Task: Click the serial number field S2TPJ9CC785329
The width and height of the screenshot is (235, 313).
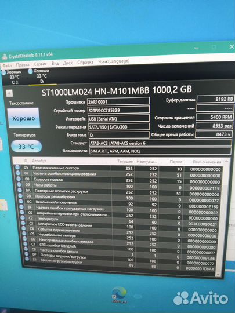Action: tap(118, 110)
